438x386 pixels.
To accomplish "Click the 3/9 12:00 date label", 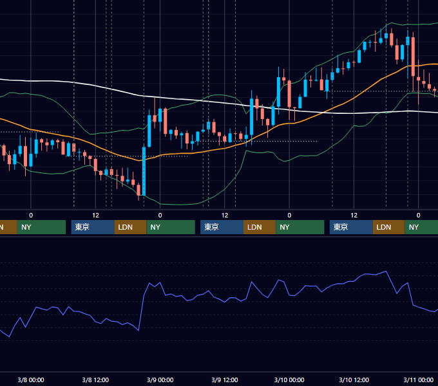I will pyautogui.click(x=225, y=380).
